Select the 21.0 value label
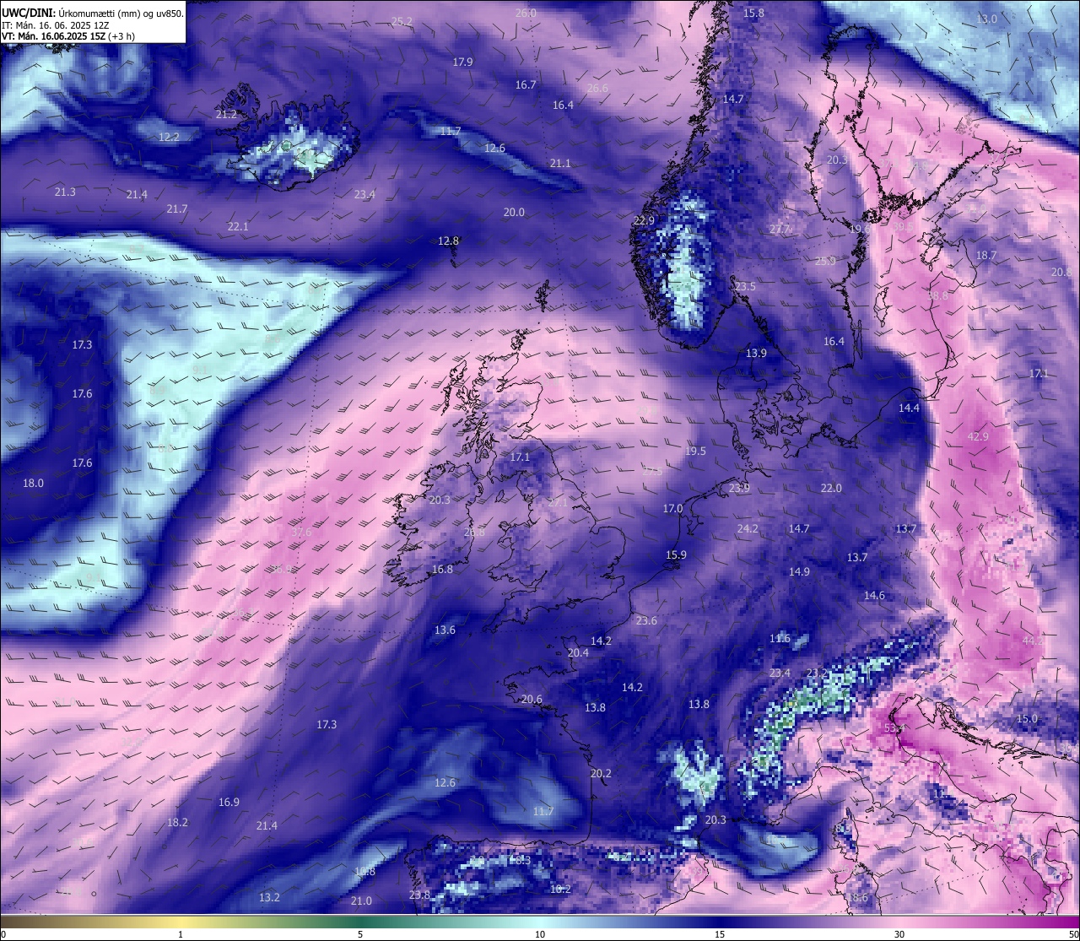Viewport: 1080px width, 941px height. click(x=361, y=900)
